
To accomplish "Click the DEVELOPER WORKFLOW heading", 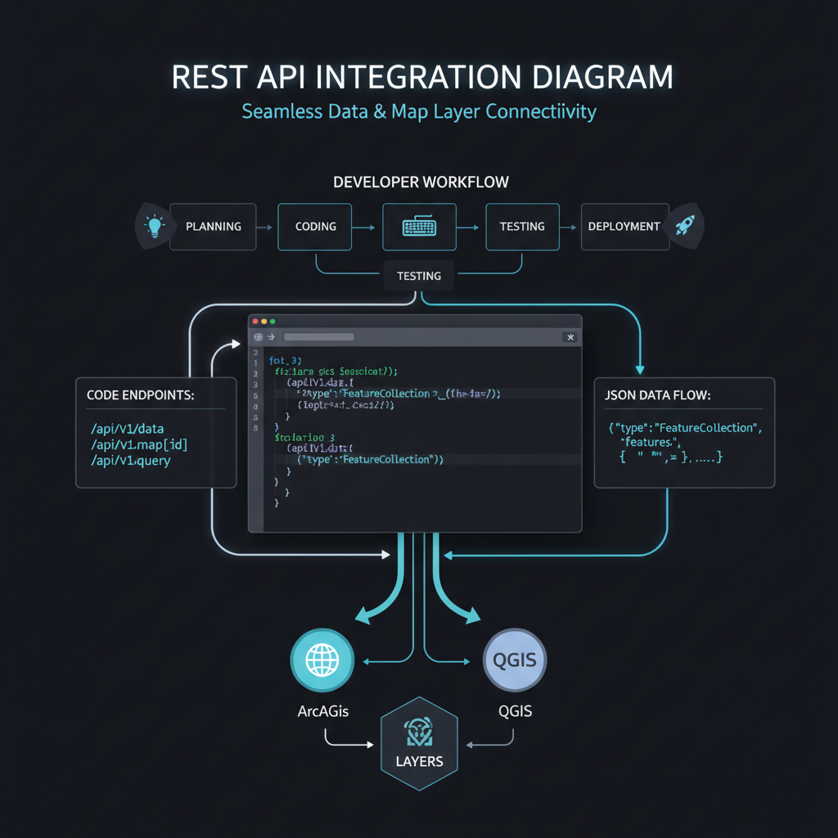I will 421,182.
